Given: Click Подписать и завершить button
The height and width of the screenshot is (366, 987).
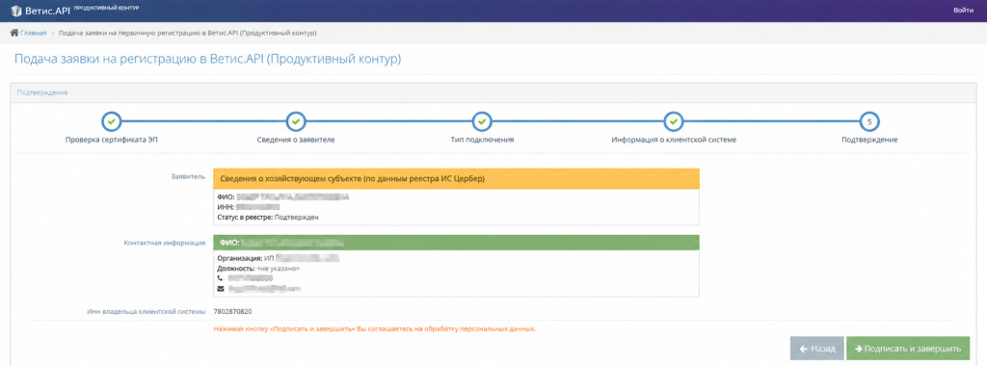Looking at the screenshot, I should pyautogui.click(x=908, y=349).
